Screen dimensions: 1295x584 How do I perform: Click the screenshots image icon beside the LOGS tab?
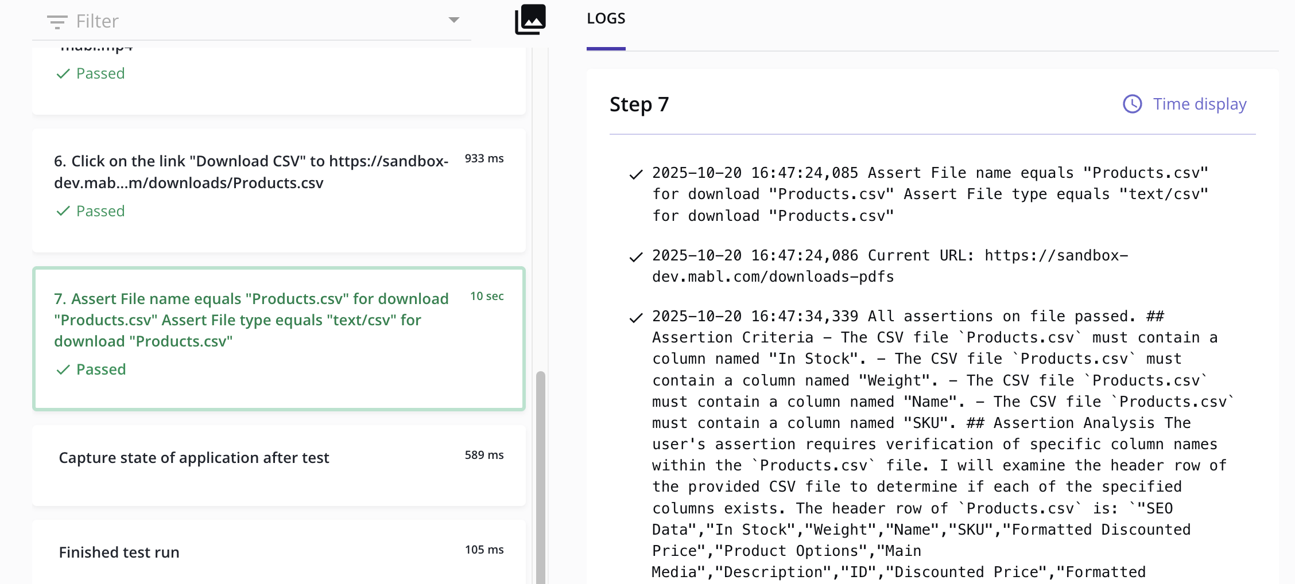[x=529, y=19]
